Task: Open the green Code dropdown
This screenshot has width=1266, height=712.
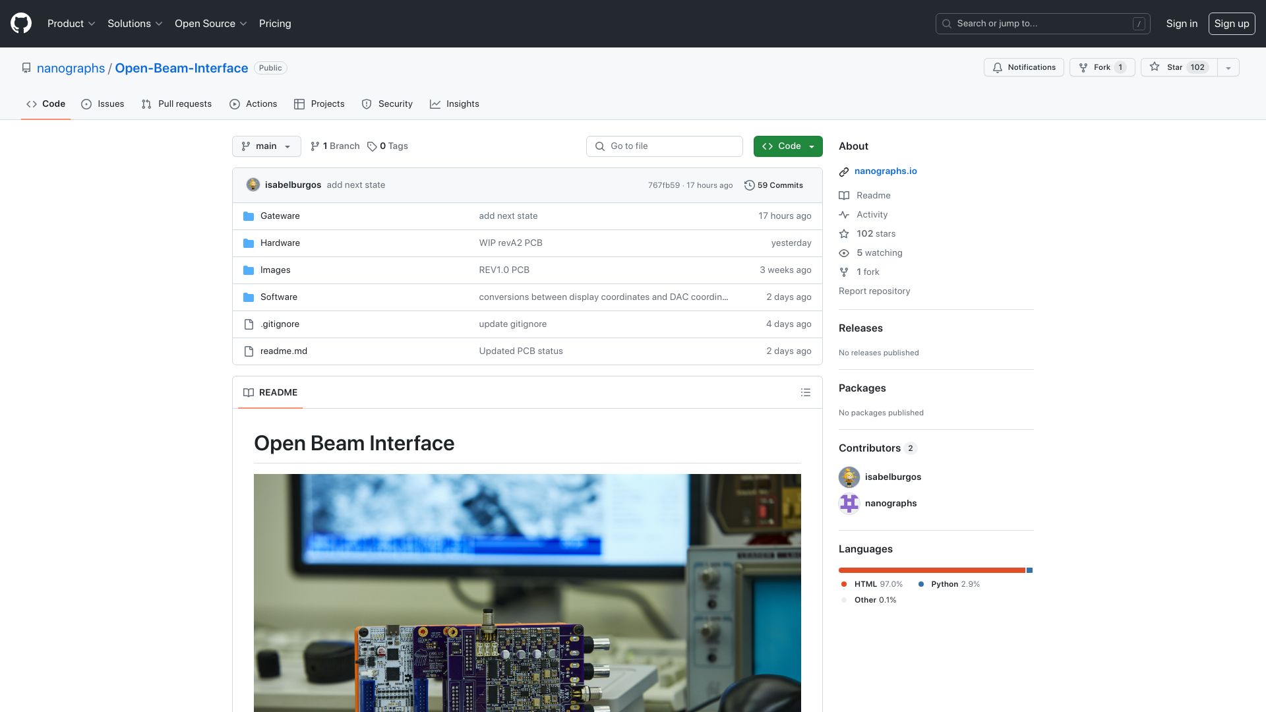Action: pos(788,146)
